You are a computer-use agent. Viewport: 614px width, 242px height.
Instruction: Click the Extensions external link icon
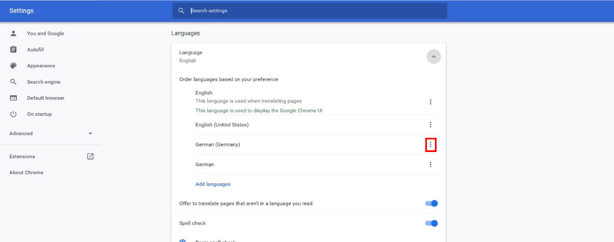[90, 156]
